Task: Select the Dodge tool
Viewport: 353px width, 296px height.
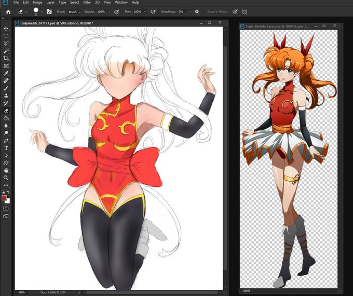Action: point(6,133)
